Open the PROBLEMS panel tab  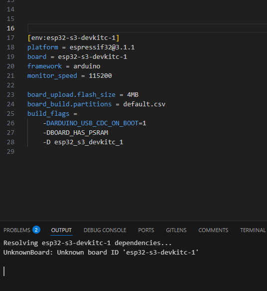pyautogui.click(x=16, y=230)
